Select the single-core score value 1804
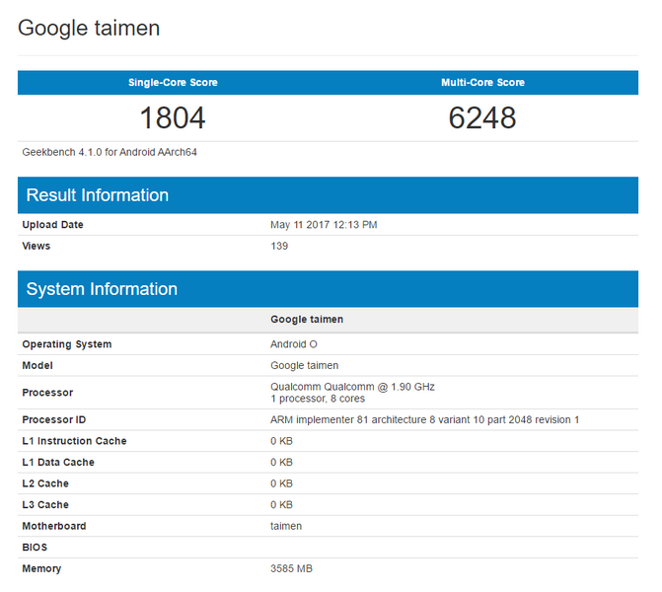This screenshot has width=662, height=592. (173, 118)
